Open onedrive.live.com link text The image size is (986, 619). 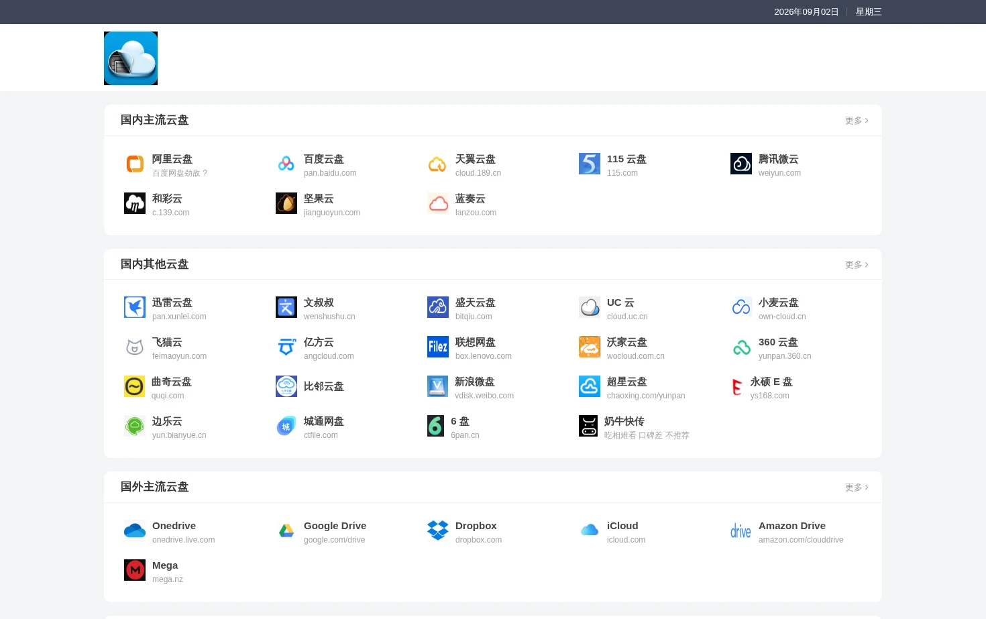tap(184, 540)
